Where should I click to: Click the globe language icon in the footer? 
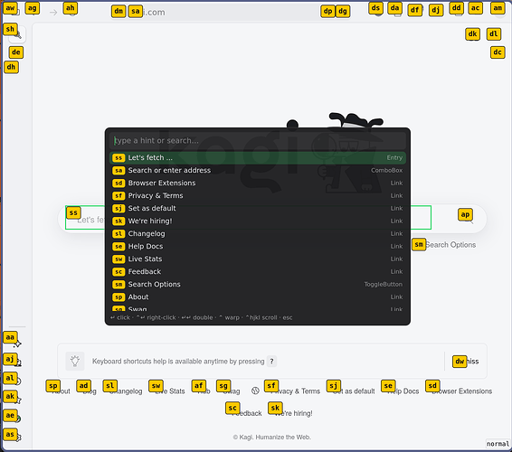point(255,391)
